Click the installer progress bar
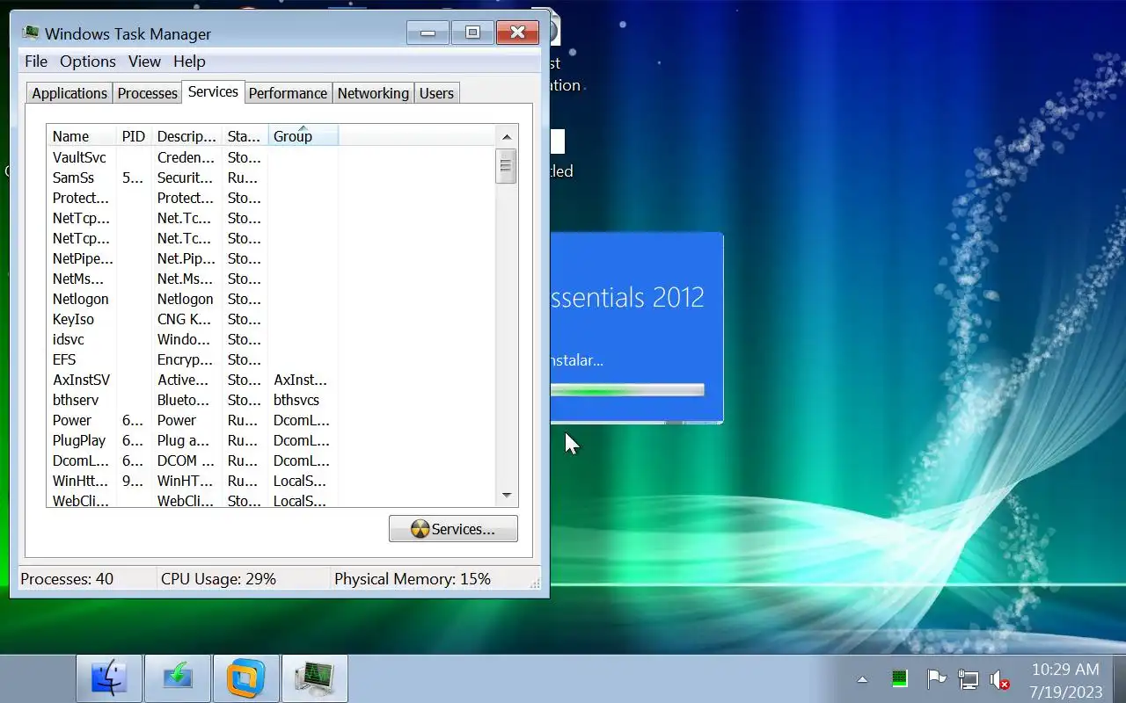Image resolution: width=1126 pixels, height=703 pixels. tap(627, 390)
